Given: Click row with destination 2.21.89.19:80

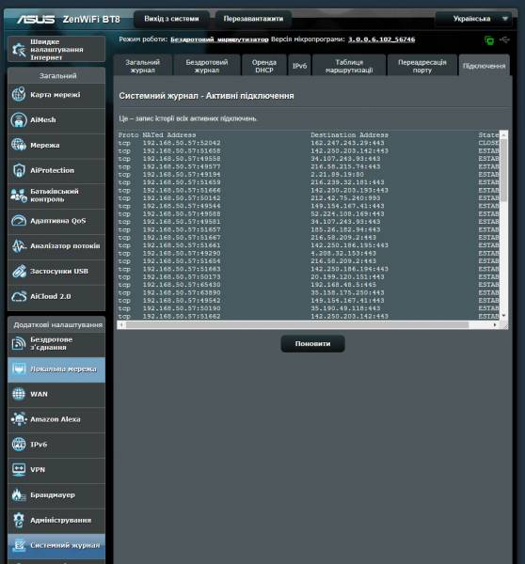Looking at the screenshot, I should 309,175.
